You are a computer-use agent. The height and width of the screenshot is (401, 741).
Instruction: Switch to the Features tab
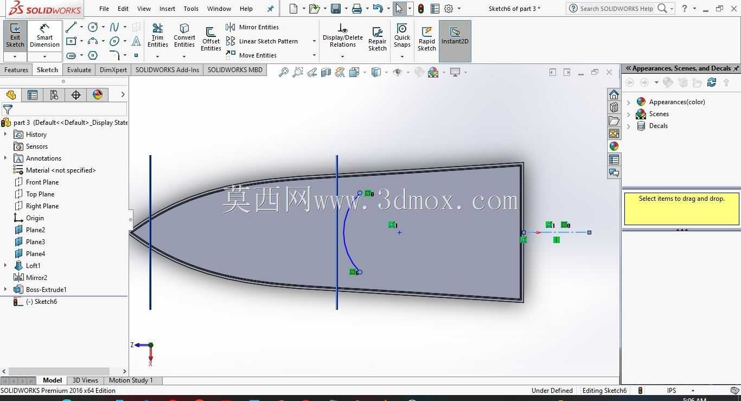(x=16, y=70)
